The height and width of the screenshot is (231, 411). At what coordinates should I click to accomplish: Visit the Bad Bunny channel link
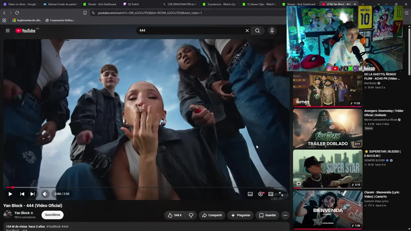[x=370, y=83]
